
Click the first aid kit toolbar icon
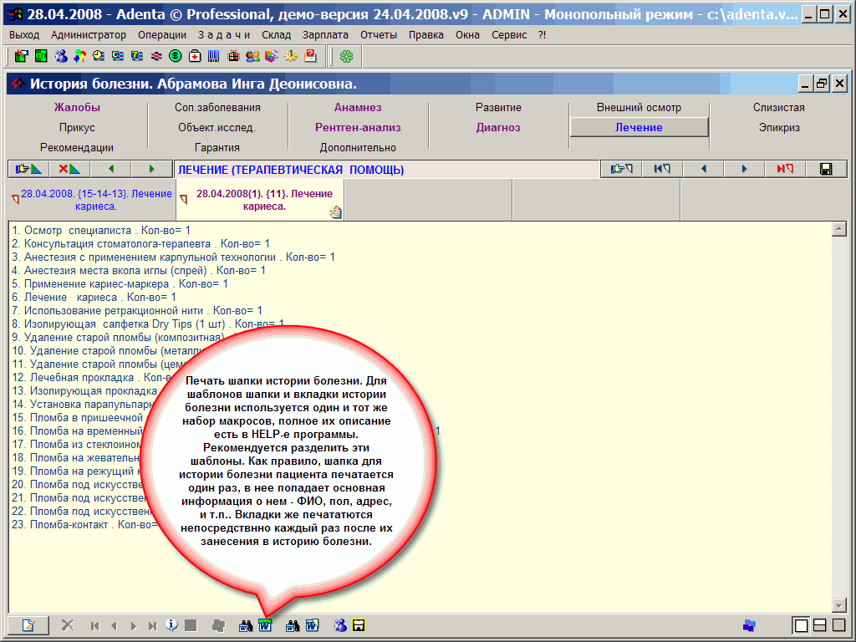[195, 56]
